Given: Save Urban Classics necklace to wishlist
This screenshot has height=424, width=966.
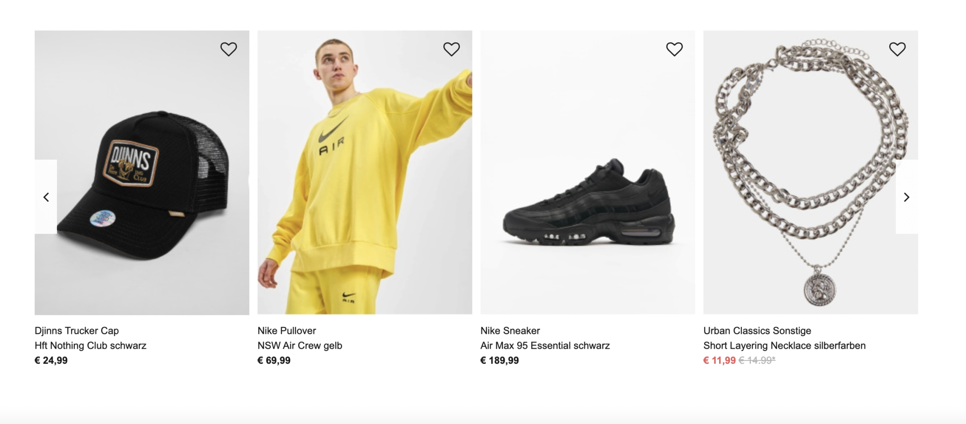Looking at the screenshot, I should point(897,49).
